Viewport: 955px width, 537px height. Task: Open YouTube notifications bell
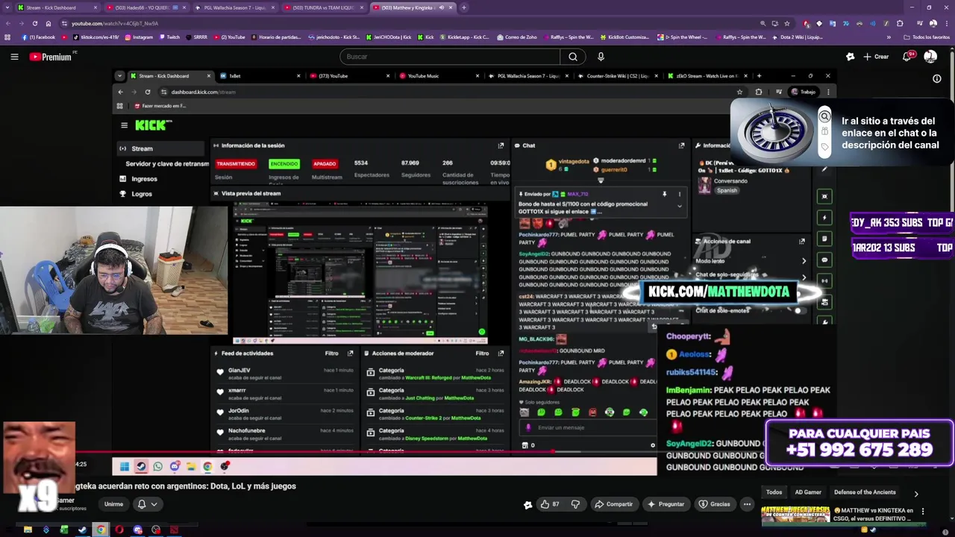click(907, 57)
